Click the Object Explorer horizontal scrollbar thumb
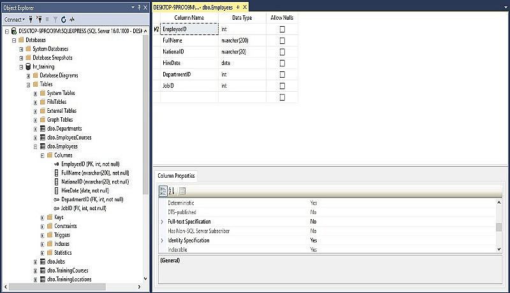510x293 pixels. click(x=57, y=287)
